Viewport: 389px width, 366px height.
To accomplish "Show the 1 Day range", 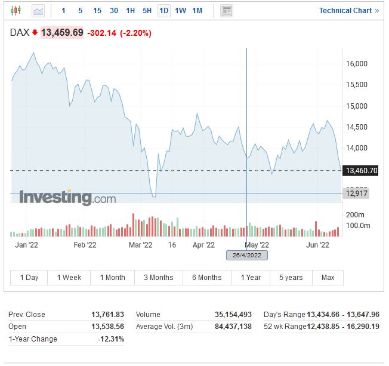I will coord(29,278).
